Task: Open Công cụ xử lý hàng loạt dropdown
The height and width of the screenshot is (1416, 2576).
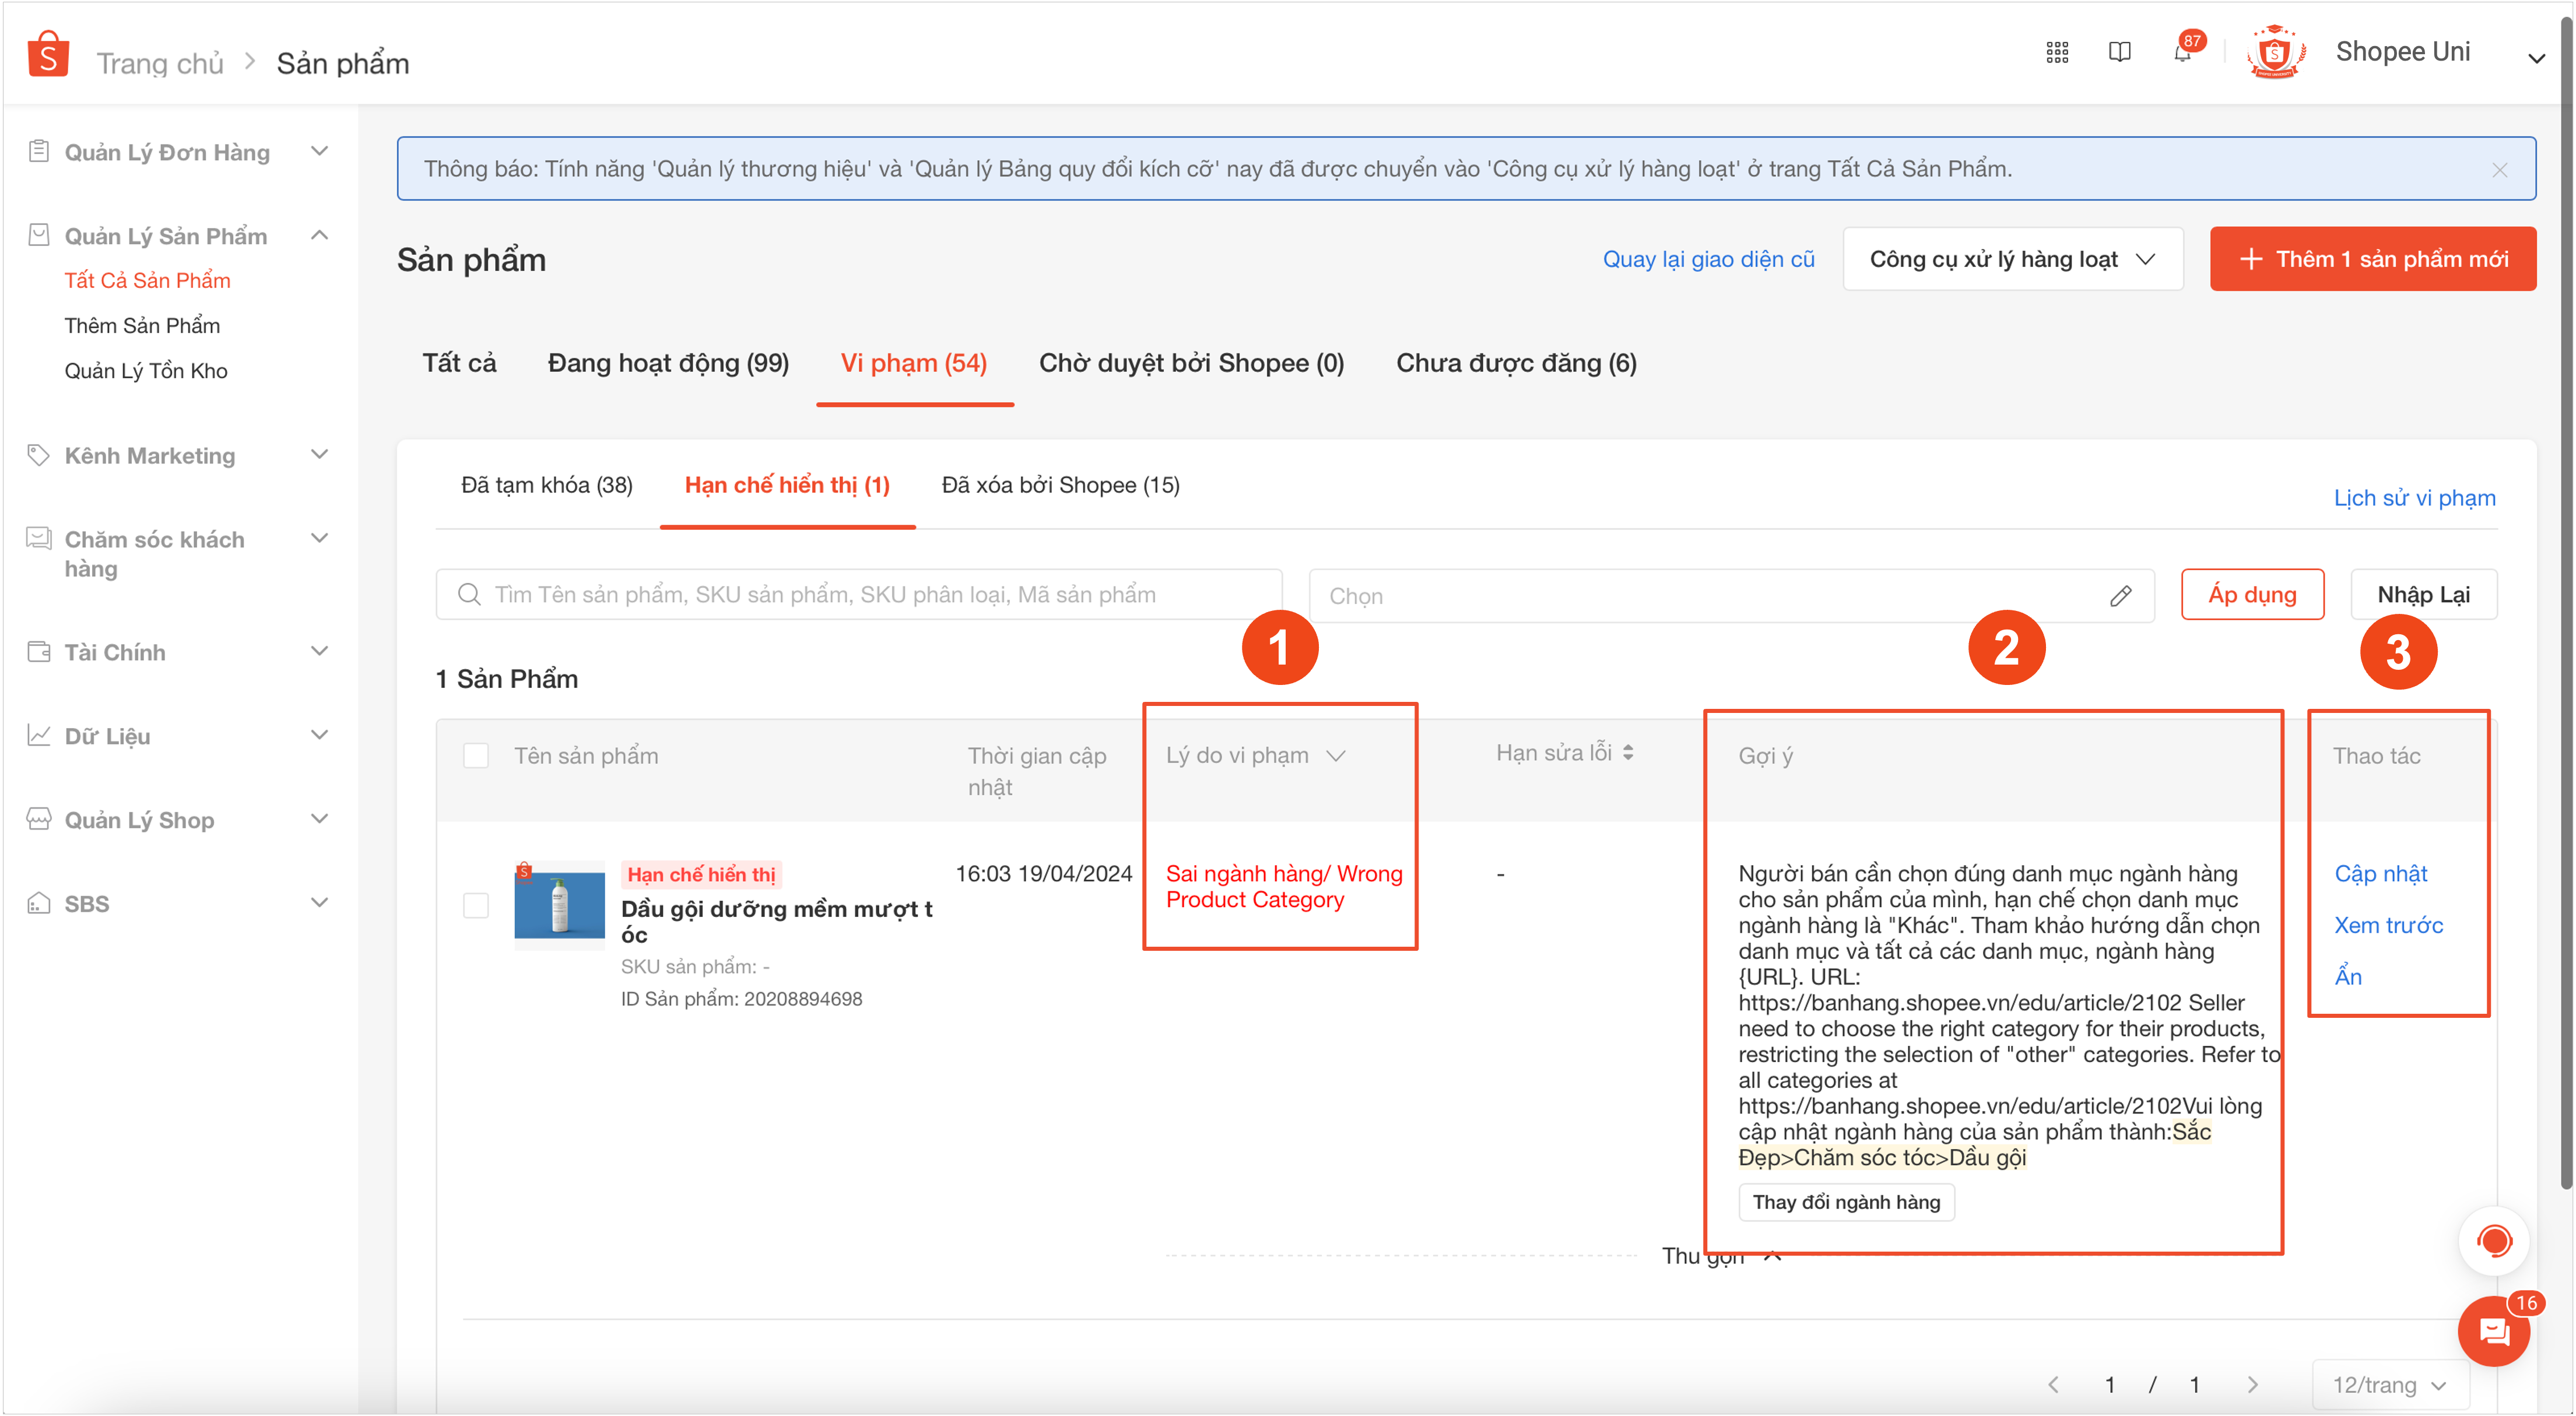Action: tap(2012, 259)
